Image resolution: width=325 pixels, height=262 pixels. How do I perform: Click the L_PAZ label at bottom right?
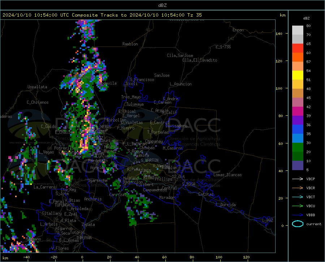tap(268, 221)
